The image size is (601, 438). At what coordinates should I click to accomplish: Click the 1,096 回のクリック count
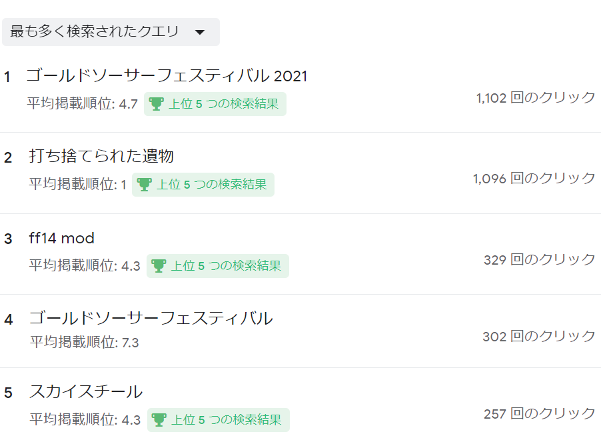534,179
